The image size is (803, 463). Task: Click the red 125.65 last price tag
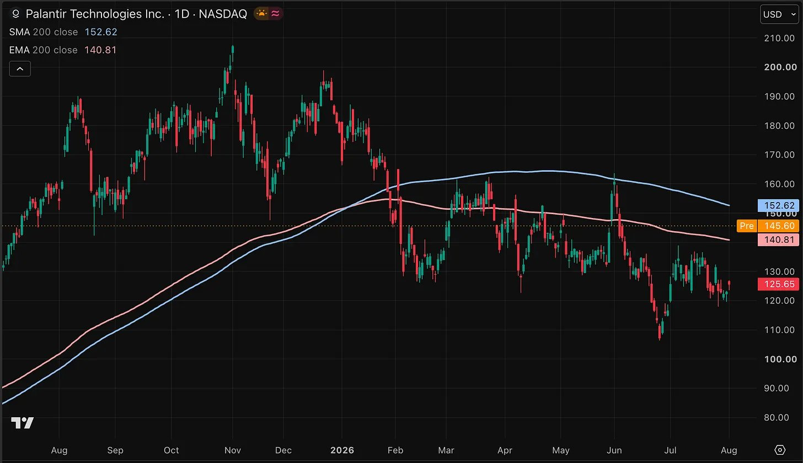778,284
